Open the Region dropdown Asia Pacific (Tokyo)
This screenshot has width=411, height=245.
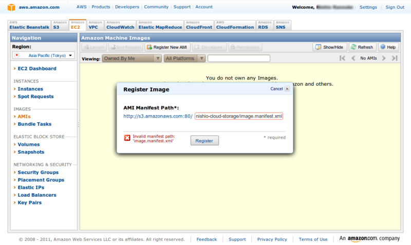point(44,55)
